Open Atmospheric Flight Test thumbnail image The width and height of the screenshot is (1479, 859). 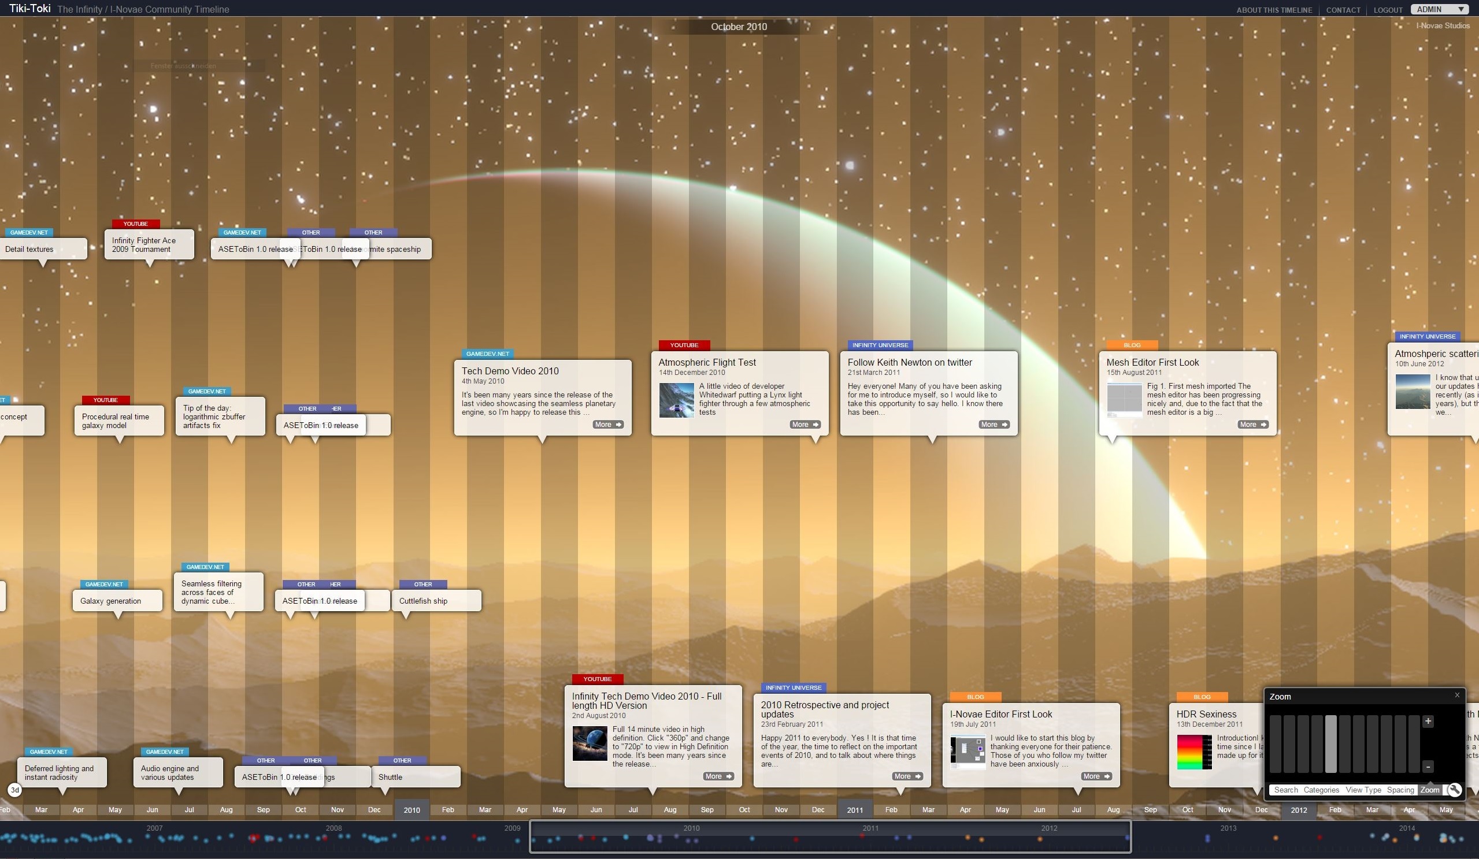point(676,400)
